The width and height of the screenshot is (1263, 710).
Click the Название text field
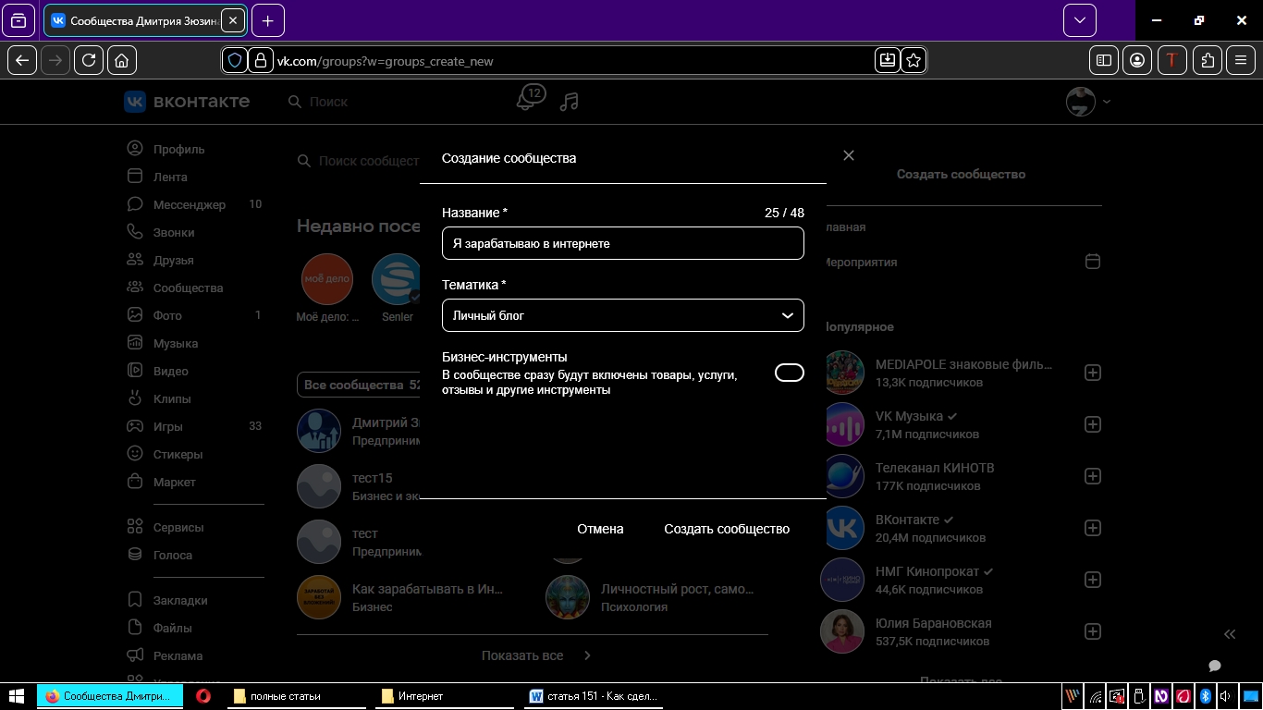[x=622, y=243]
